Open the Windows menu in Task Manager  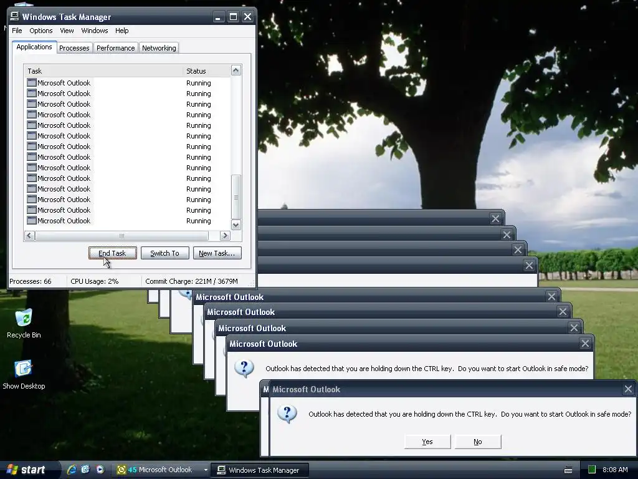pos(95,31)
